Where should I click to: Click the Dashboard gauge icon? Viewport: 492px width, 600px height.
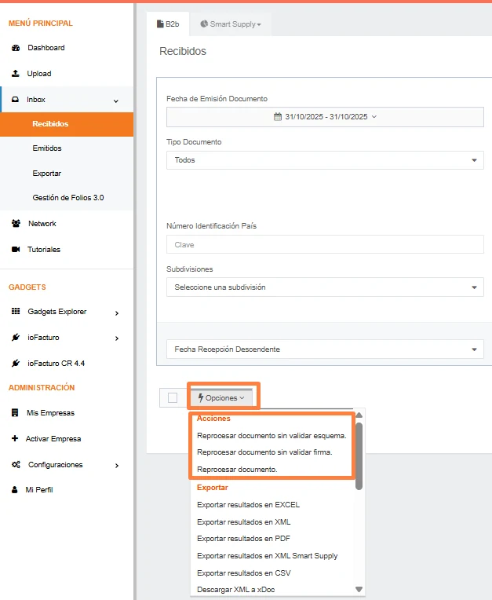tap(16, 48)
